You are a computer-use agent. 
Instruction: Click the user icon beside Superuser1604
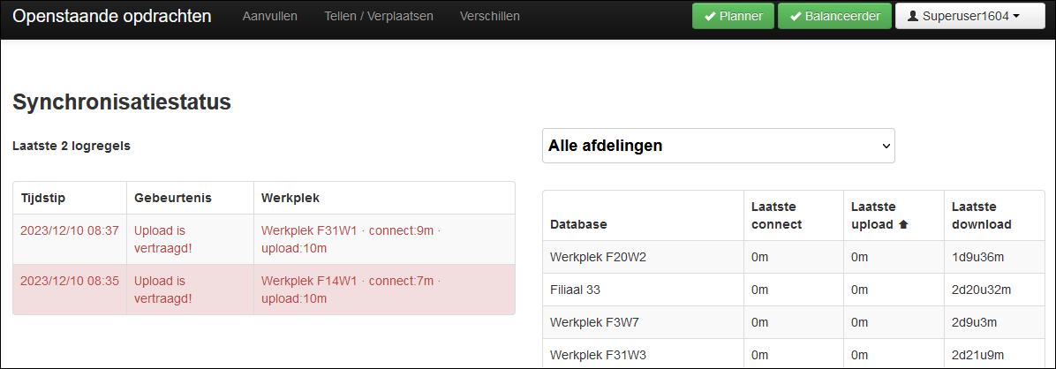[x=913, y=16]
